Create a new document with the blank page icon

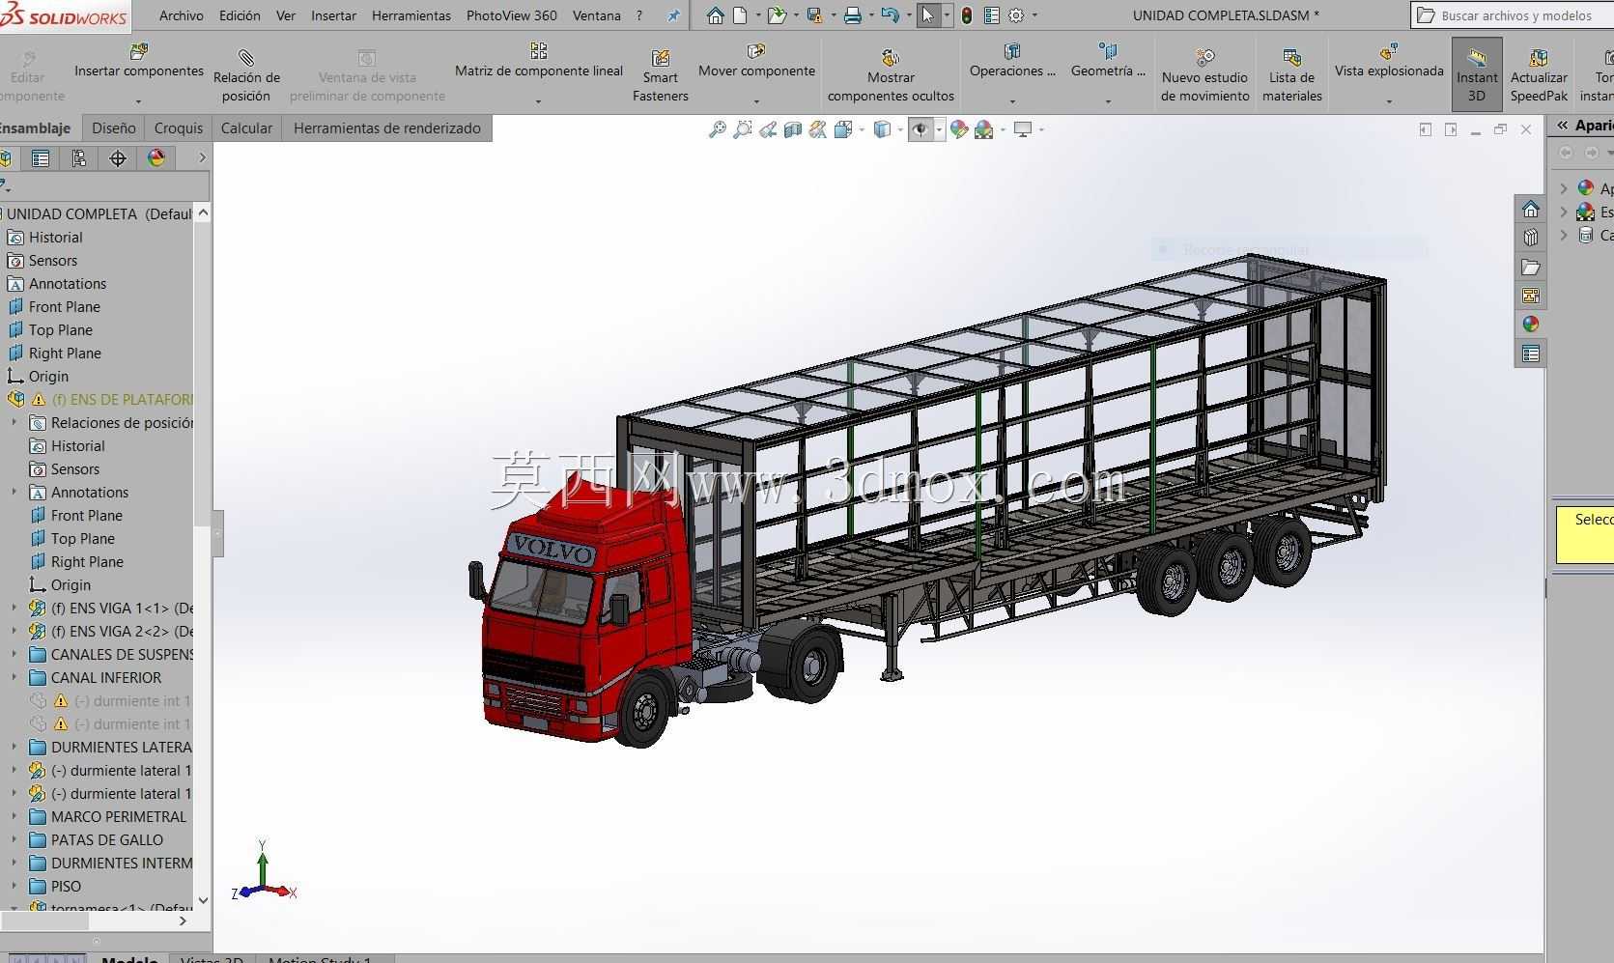(741, 15)
